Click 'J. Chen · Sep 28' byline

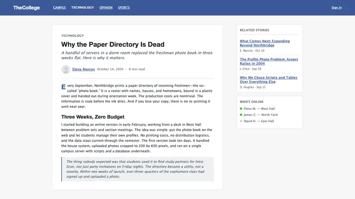point(250,69)
